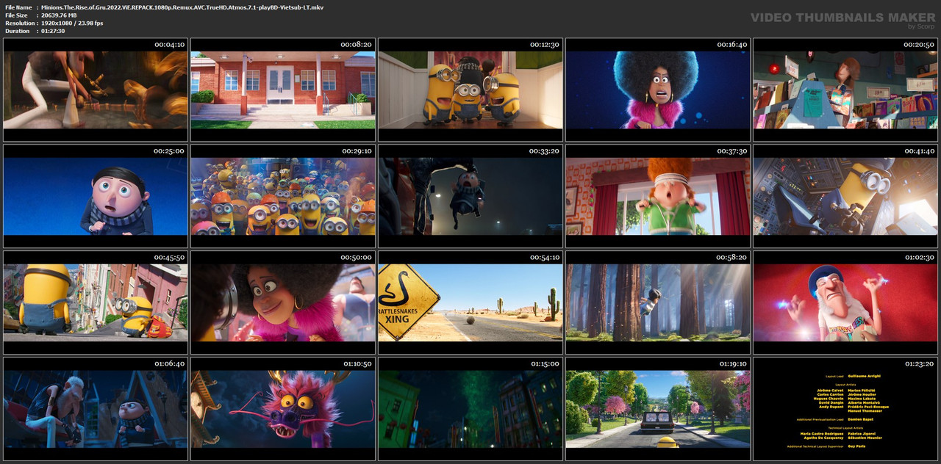Screen dimensions: 941x464
Task: Open the 00:08:20 brick building thumbnail
Action: pyautogui.click(x=283, y=90)
